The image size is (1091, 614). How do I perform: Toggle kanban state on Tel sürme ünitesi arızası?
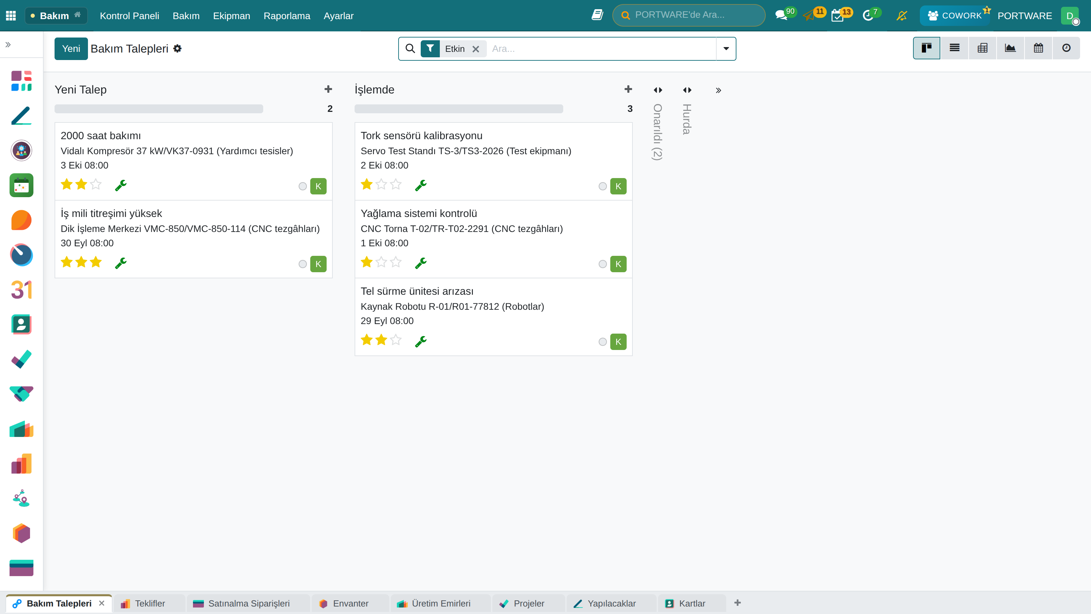pos(603,342)
